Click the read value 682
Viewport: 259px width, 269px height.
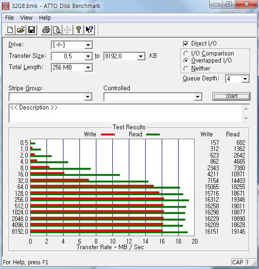click(241, 143)
